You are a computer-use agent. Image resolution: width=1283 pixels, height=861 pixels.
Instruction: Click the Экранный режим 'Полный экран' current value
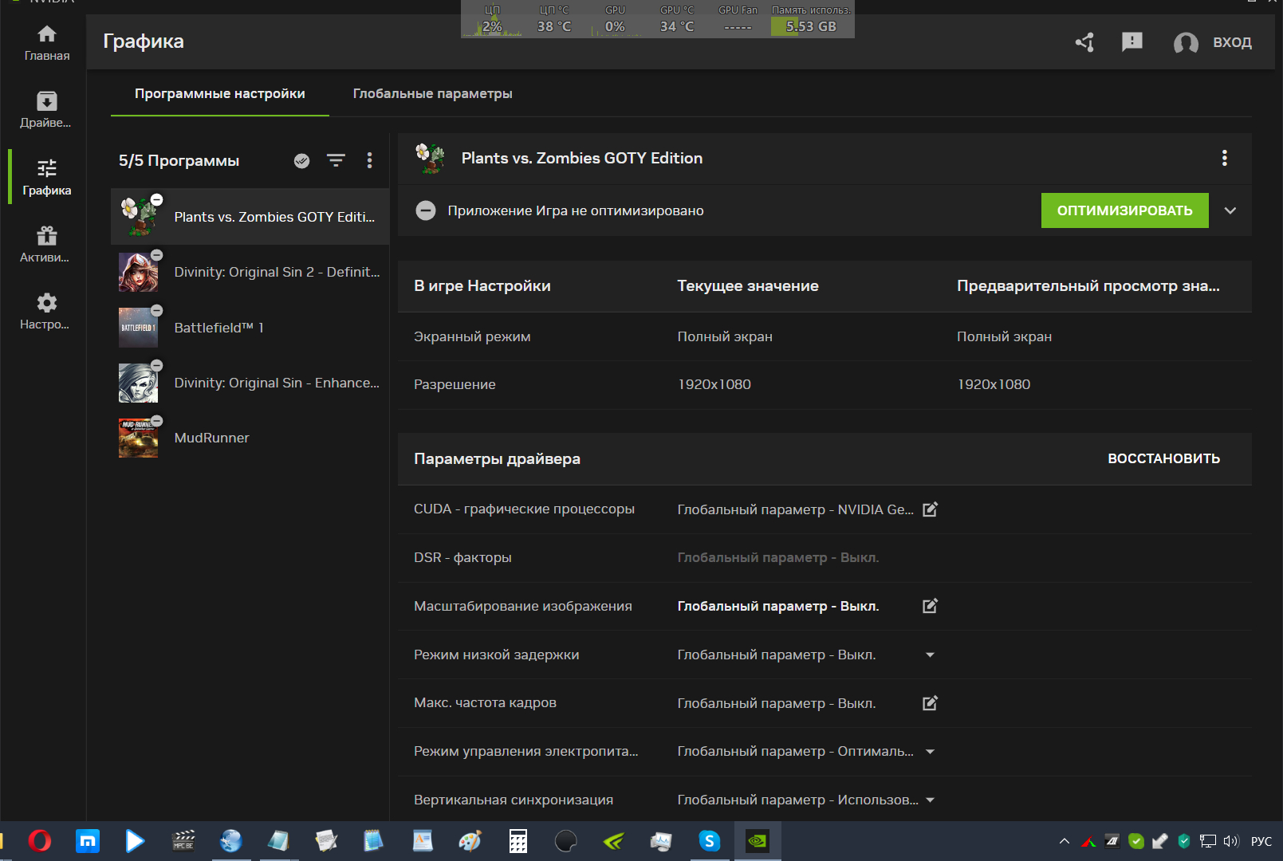click(x=725, y=336)
